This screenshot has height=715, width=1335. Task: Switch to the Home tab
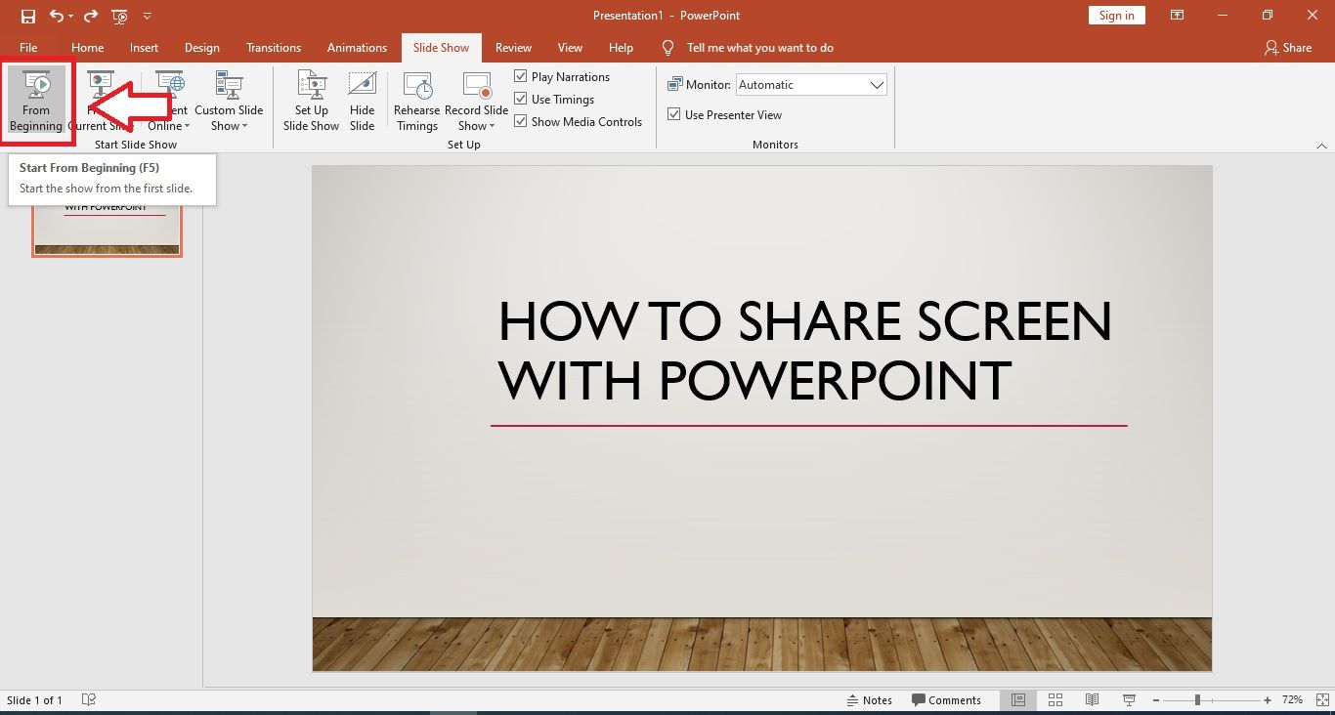click(88, 47)
